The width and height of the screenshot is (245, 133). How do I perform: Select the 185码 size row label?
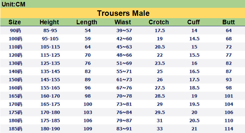[15, 129]
